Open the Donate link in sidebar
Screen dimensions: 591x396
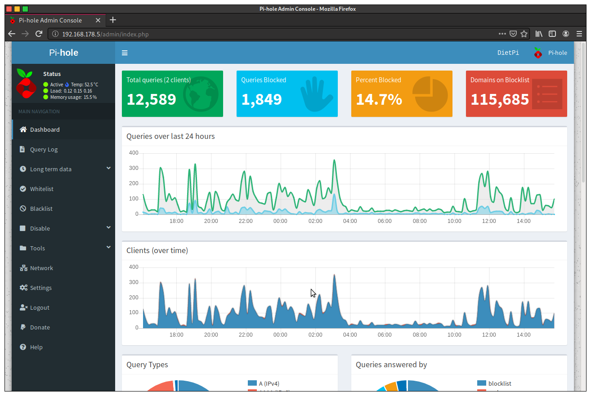point(63,327)
